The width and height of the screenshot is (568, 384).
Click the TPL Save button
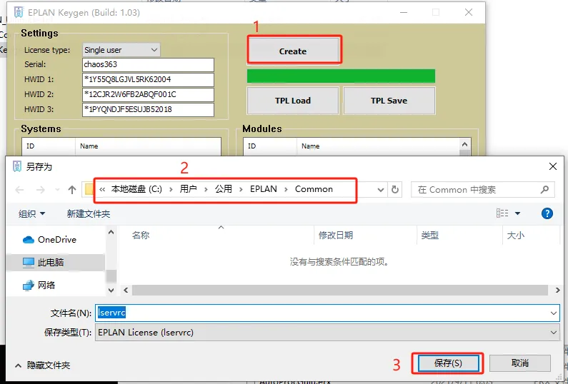tap(389, 101)
